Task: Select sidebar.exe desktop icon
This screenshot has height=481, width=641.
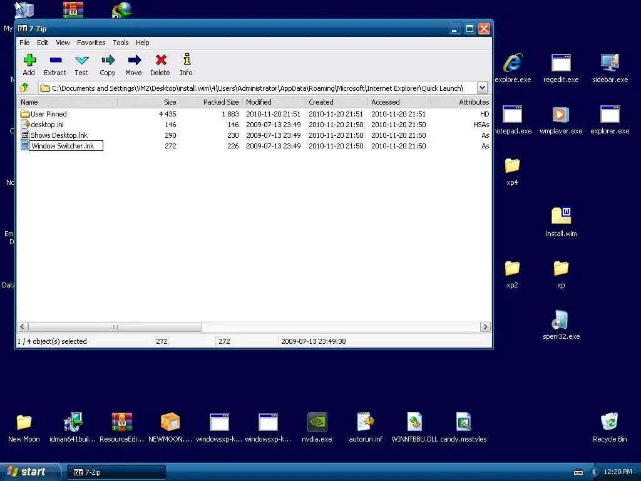Action: [610, 68]
